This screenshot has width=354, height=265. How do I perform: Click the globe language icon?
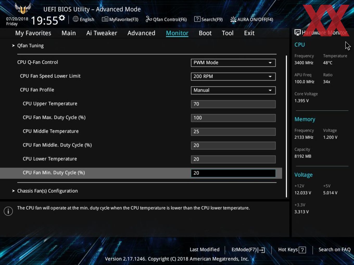click(75, 19)
